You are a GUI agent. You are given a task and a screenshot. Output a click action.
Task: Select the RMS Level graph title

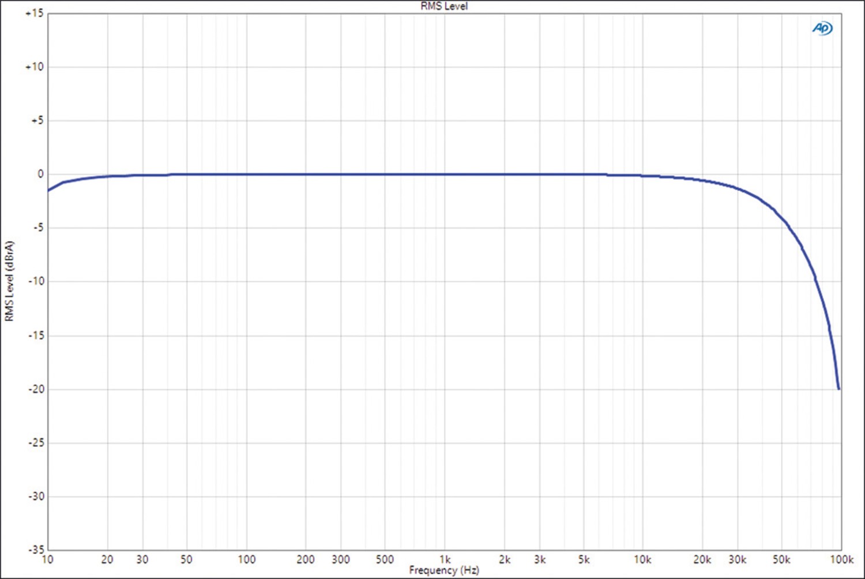(444, 6)
